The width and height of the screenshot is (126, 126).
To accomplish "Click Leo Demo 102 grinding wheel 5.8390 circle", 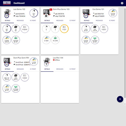I will [7, 40].
